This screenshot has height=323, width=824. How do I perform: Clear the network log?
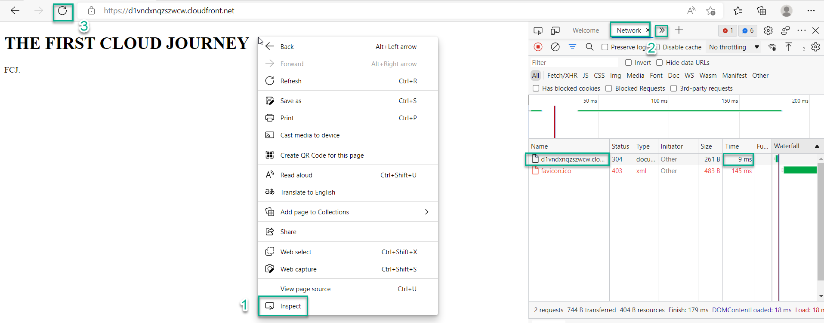(555, 47)
